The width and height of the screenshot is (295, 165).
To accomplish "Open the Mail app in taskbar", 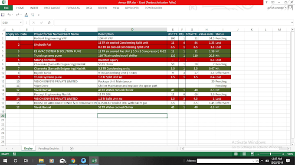I will 62,161.
